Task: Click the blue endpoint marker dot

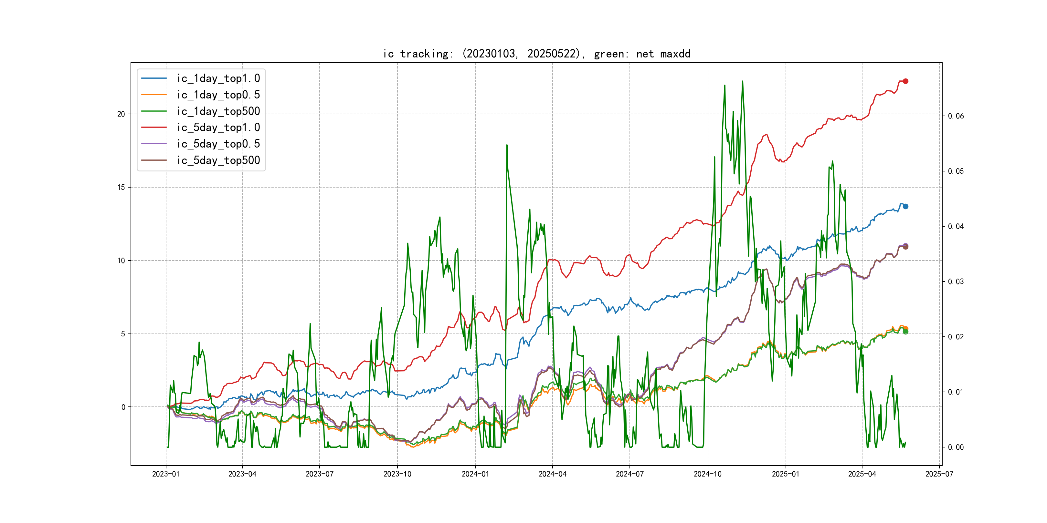Action: 905,206
